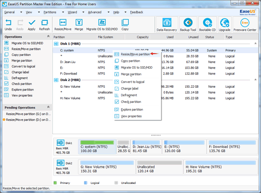The image size is (261, 193).
Task: Click the Undo toolbar icon
Action: (x=8, y=25)
